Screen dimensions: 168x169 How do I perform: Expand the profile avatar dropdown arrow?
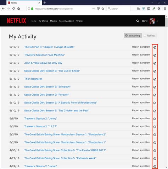coord(157,21)
